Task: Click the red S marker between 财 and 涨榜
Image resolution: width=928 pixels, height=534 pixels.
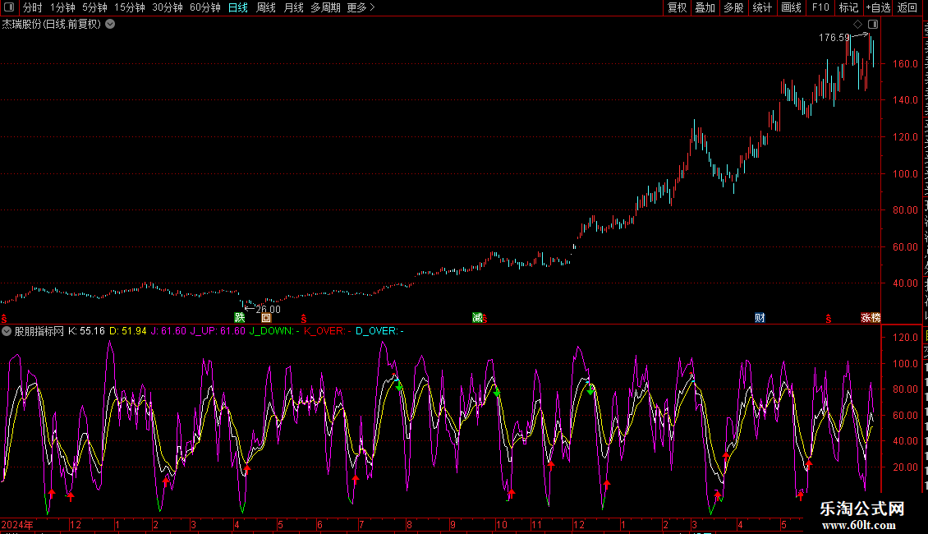Action: (829, 319)
